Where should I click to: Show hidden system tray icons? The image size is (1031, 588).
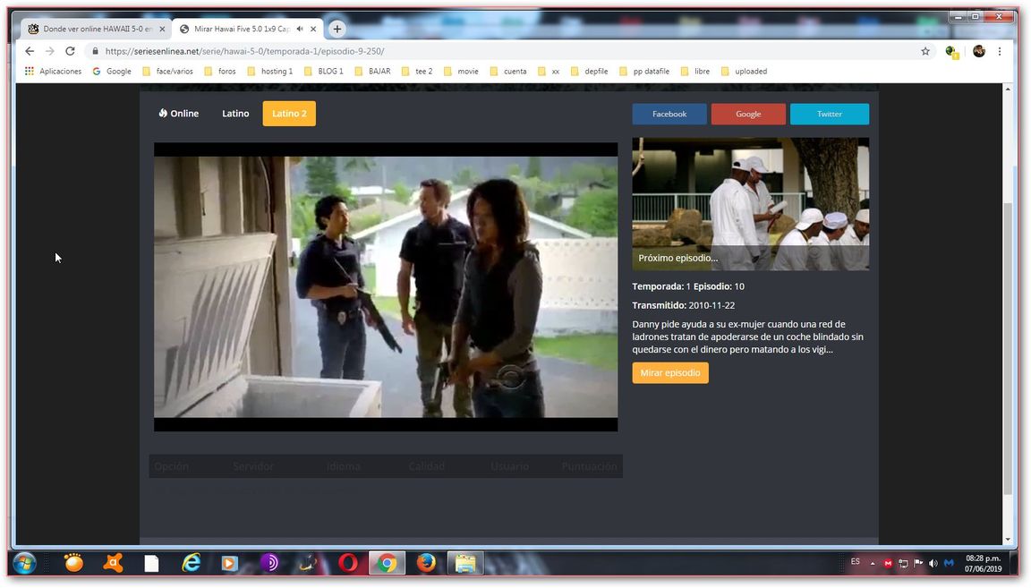coord(873,564)
